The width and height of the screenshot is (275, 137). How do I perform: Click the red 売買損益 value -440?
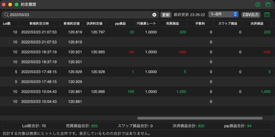click(182, 52)
